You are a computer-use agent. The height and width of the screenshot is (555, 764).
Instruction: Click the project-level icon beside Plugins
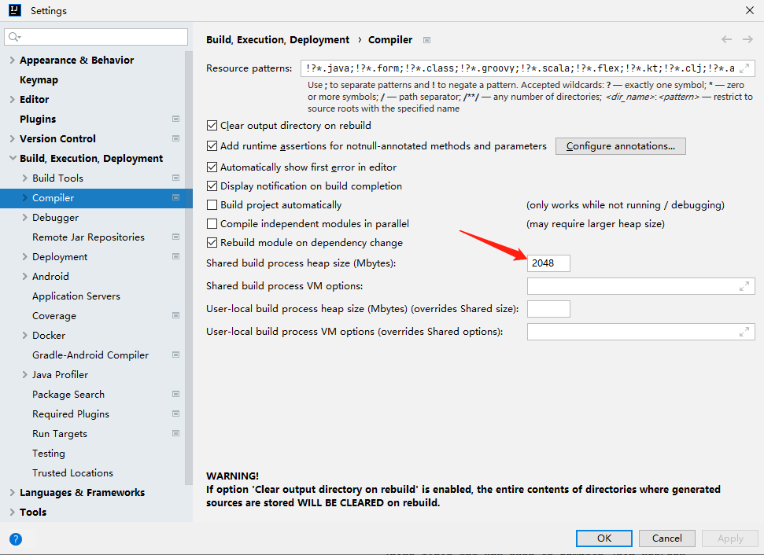pyautogui.click(x=176, y=119)
